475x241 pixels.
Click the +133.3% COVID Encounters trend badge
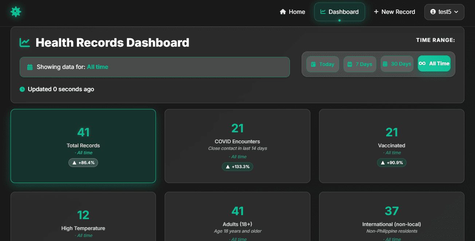pos(237,167)
